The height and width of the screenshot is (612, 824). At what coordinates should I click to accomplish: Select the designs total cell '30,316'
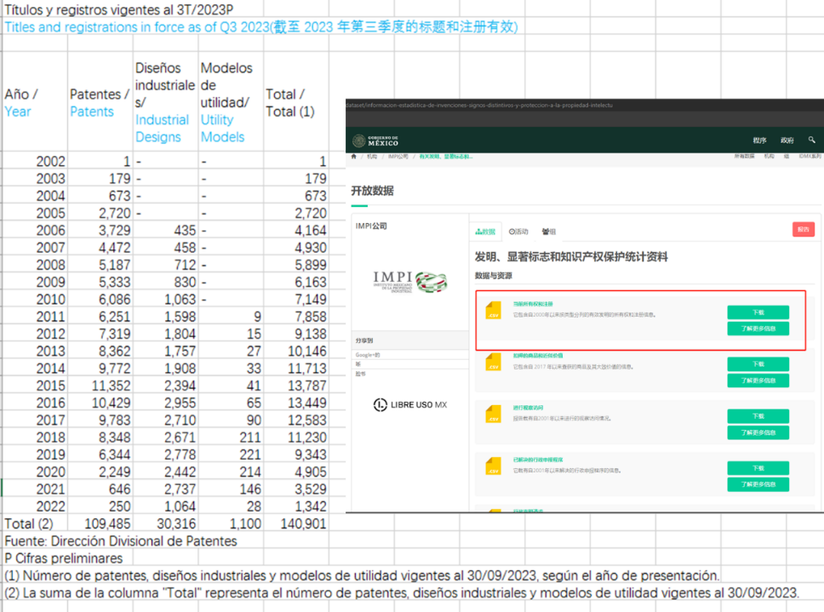165,523
